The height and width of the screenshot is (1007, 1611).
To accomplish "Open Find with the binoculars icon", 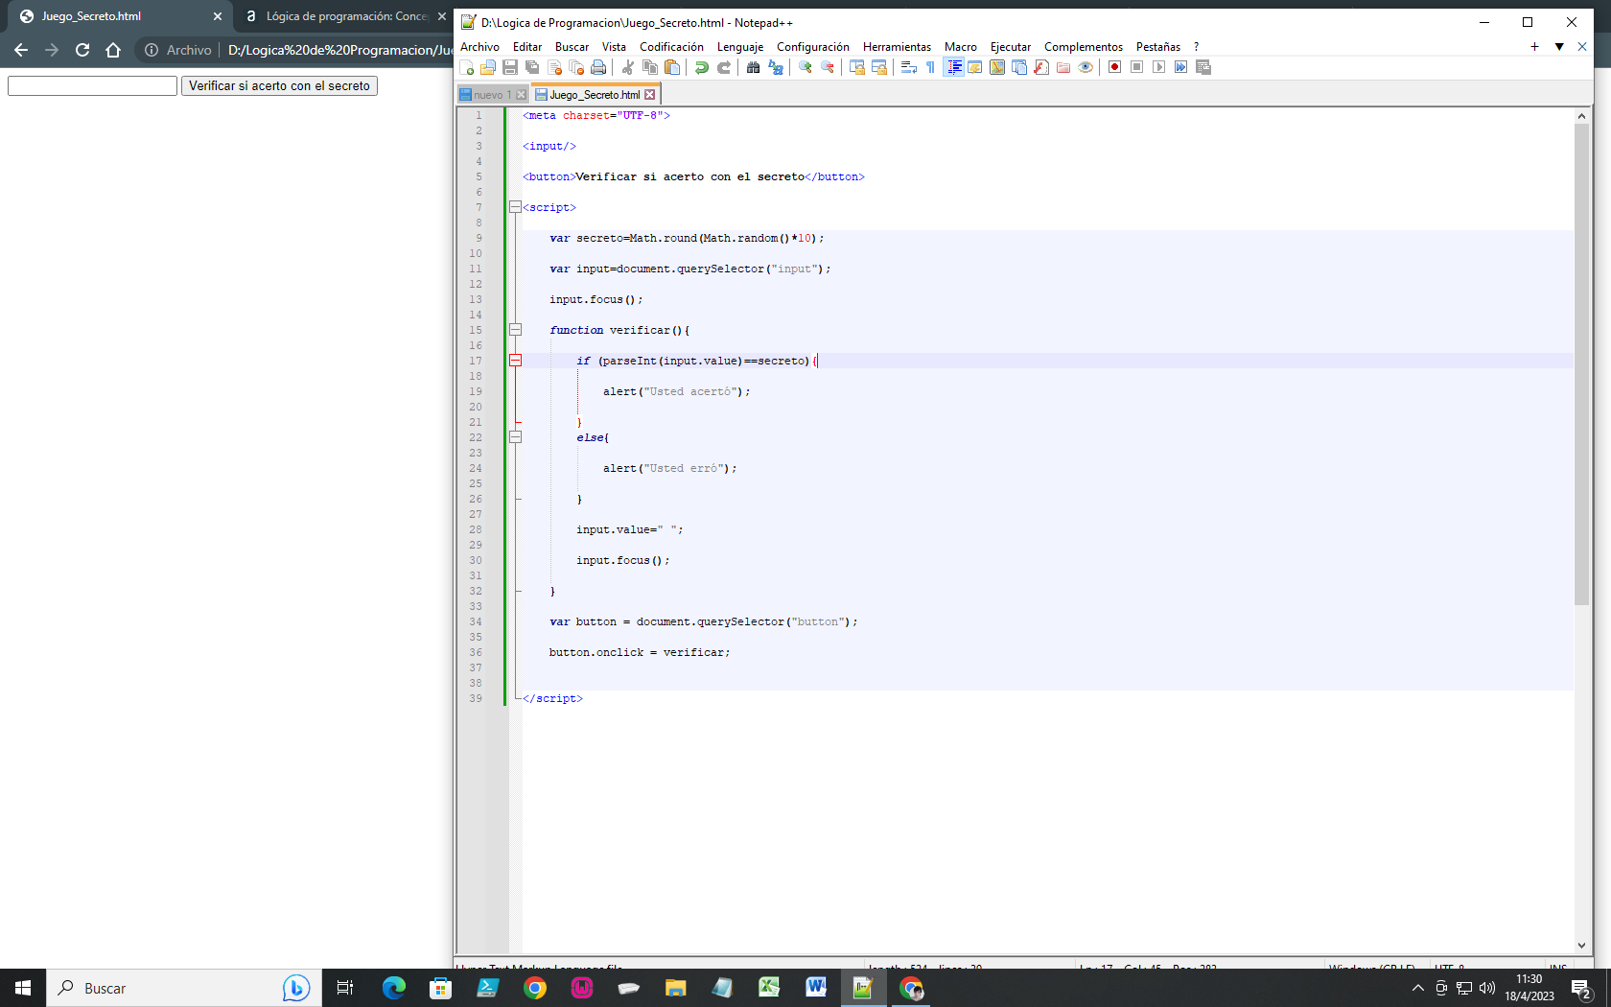I will pyautogui.click(x=754, y=67).
